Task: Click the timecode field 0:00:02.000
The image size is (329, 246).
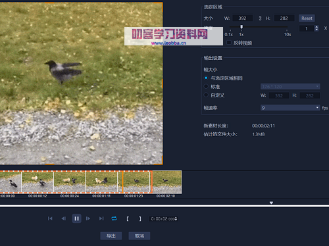Action: [x=163, y=219]
